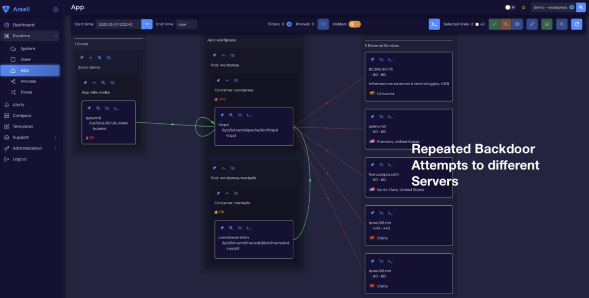Clear the demo - wordpress search
This screenshot has height=298, width=589.
click(572, 7)
